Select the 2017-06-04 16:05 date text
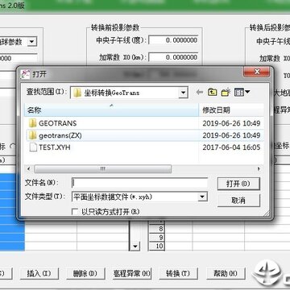The image size is (290, 290). pyautogui.click(x=231, y=147)
